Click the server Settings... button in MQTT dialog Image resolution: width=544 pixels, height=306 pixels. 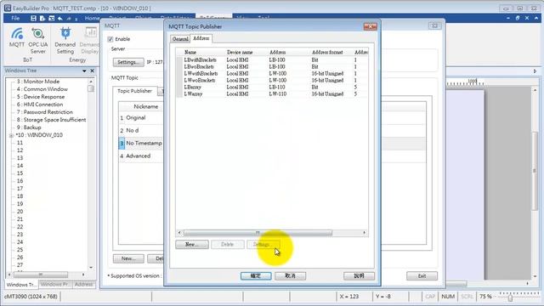[x=128, y=62]
